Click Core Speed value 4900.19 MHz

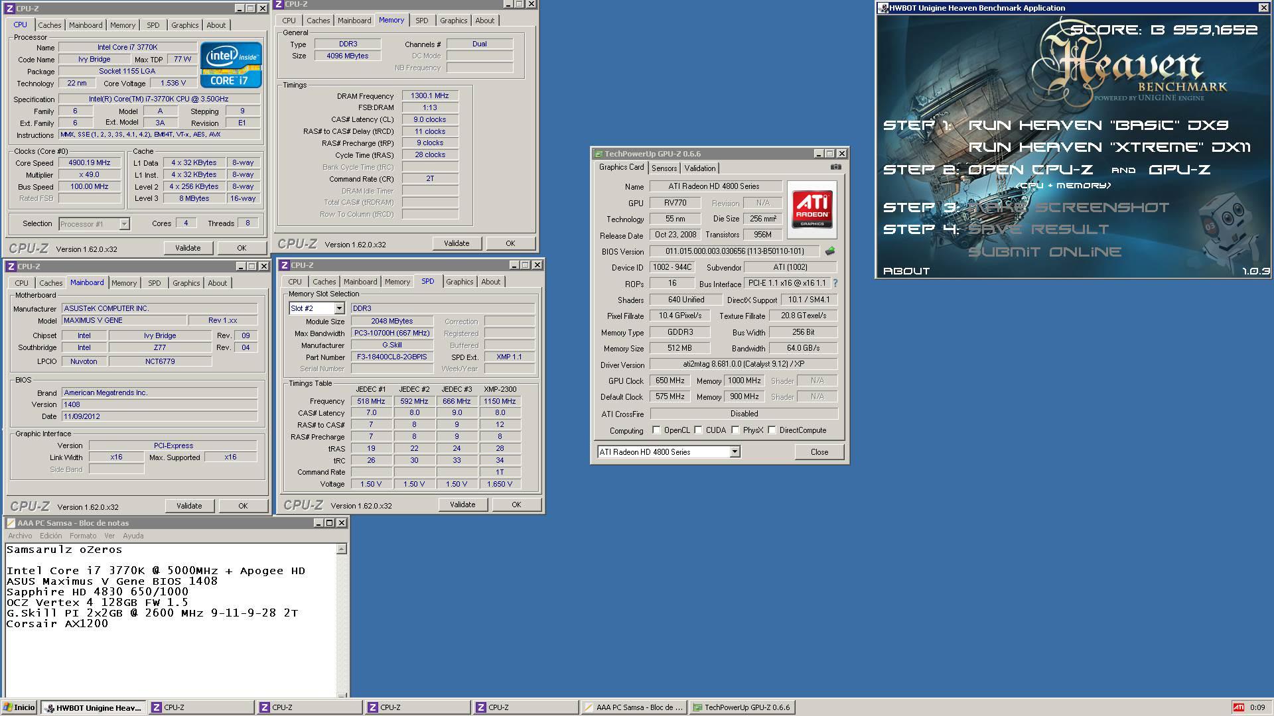click(90, 162)
